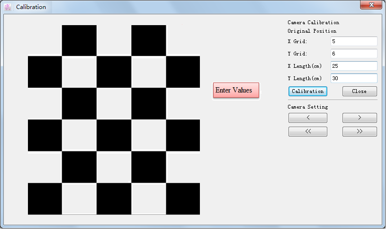Focus the X Grid input field

click(353, 42)
